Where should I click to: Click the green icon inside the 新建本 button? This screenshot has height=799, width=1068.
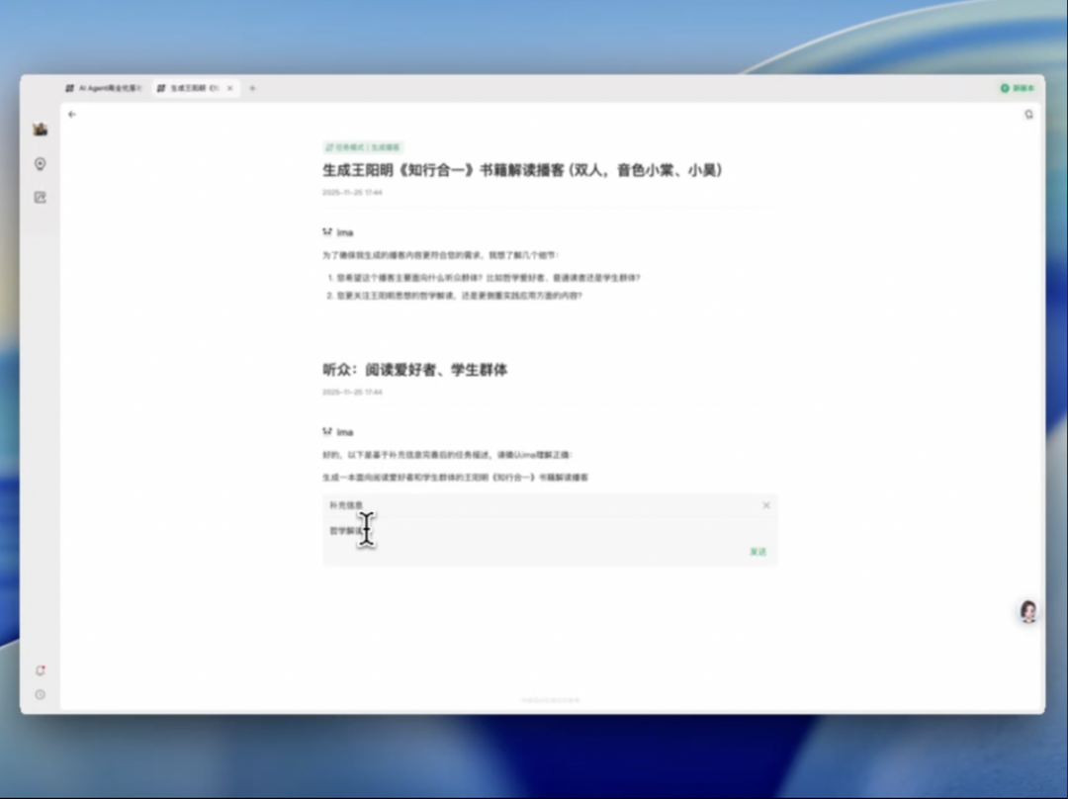coord(1003,88)
